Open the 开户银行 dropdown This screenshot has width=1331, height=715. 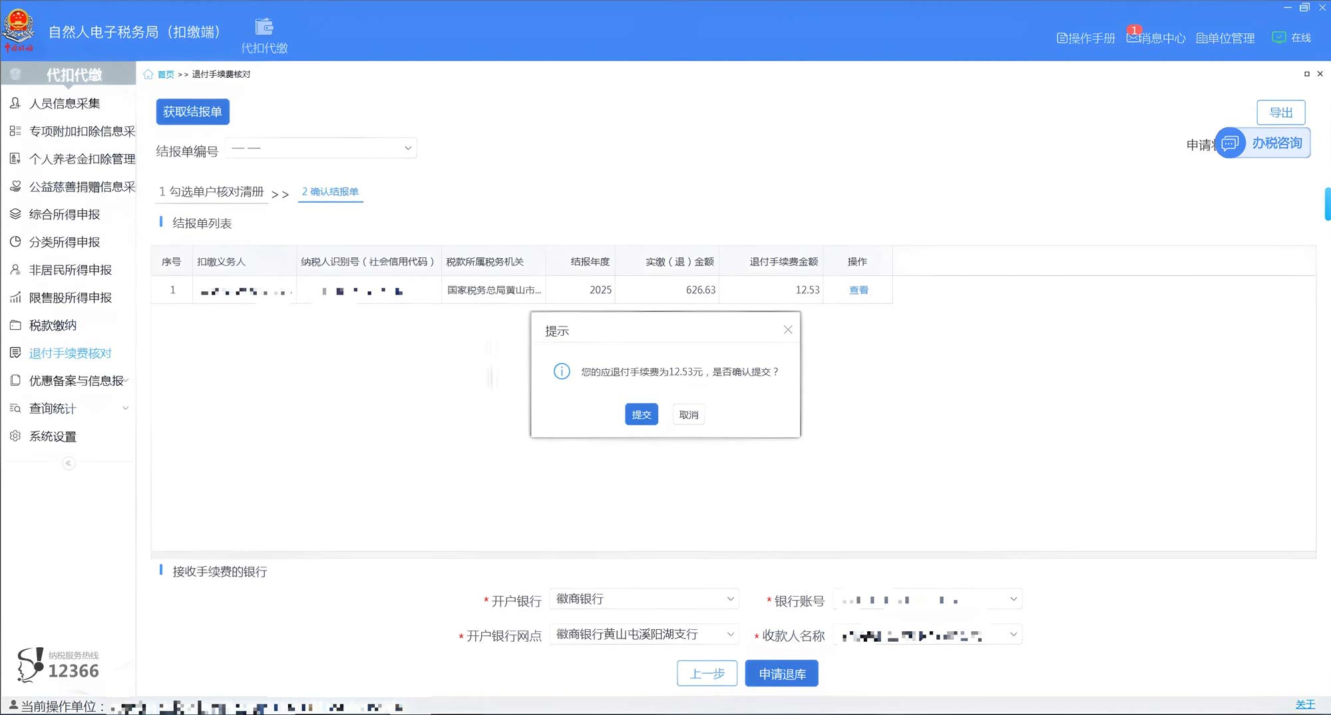click(x=730, y=599)
